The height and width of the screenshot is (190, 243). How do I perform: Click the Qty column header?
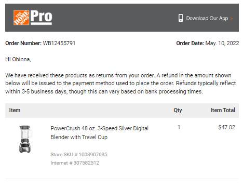pyautogui.click(x=178, y=110)
